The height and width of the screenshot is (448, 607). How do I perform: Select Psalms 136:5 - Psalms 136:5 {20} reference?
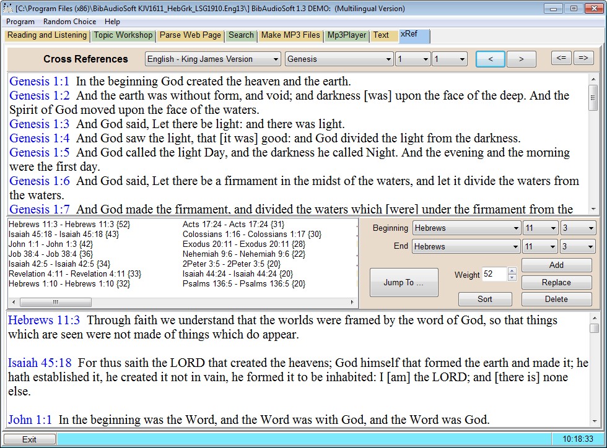(244, 283)
